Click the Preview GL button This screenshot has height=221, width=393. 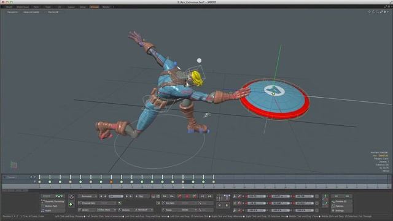pyautogui.click(x=341, y=201)
